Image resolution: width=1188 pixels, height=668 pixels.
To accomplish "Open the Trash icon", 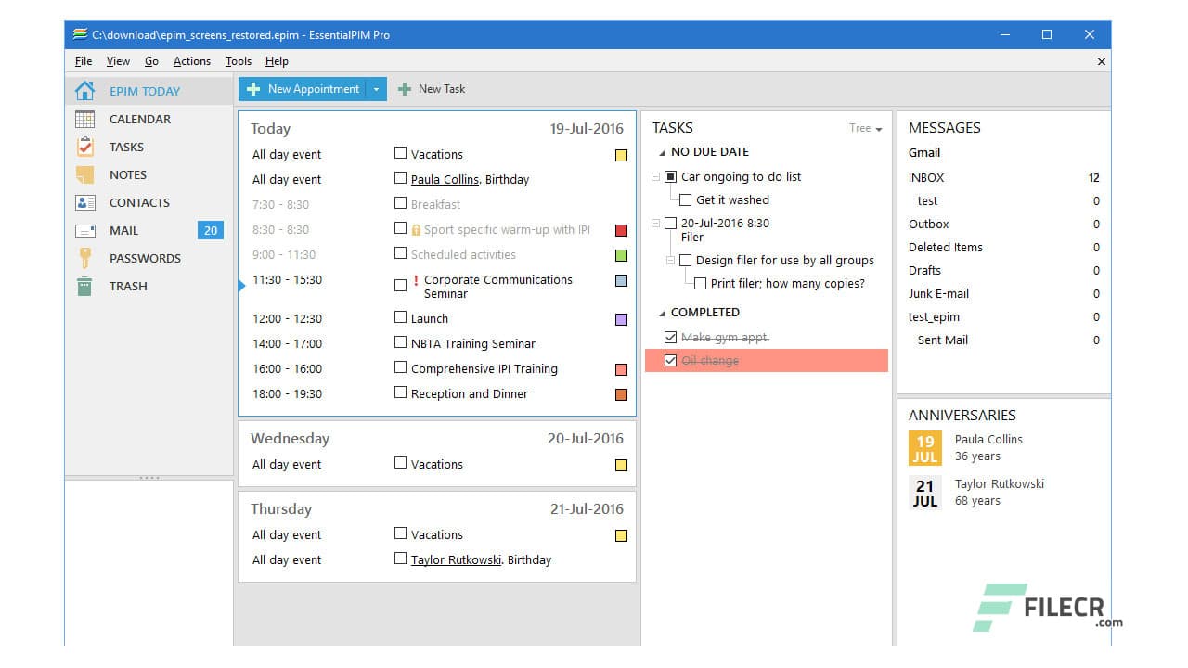I will (x=84, y=286).
